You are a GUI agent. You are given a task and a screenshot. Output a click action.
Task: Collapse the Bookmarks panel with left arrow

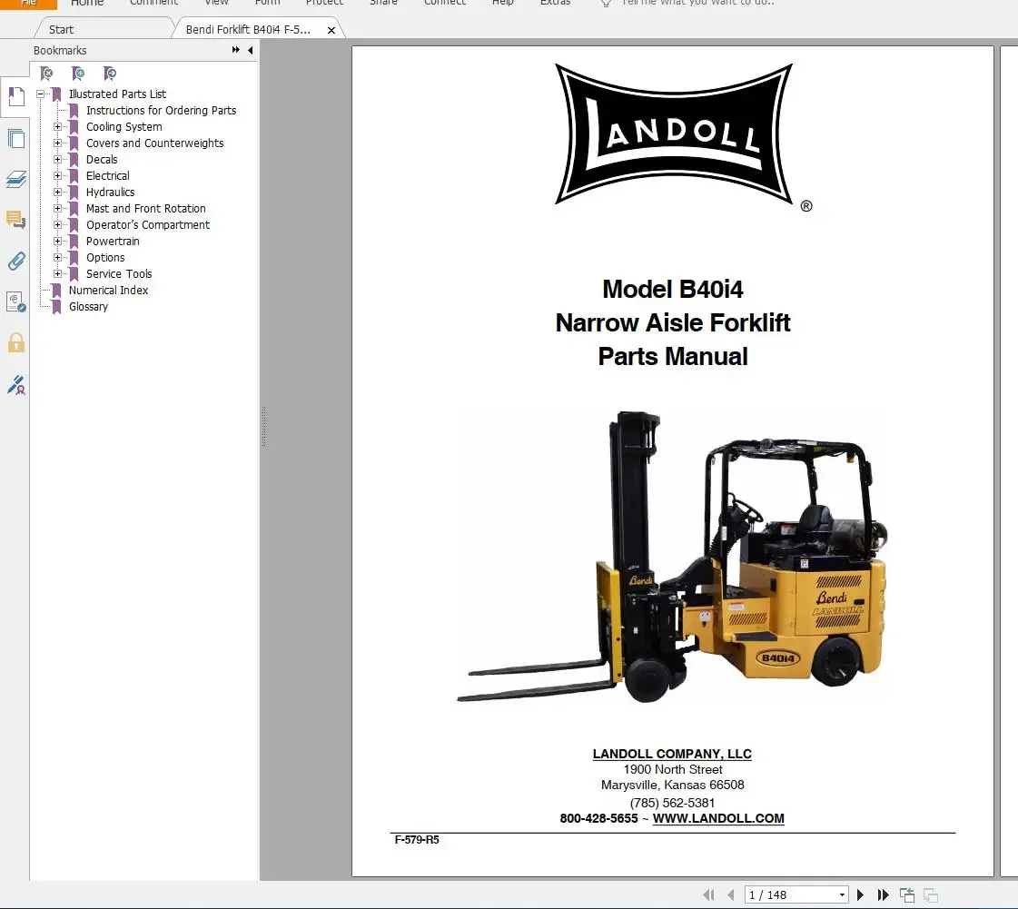pos(251,51)
